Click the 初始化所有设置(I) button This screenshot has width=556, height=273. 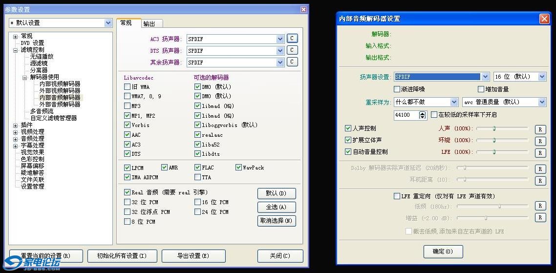click(x=122, y=256)
